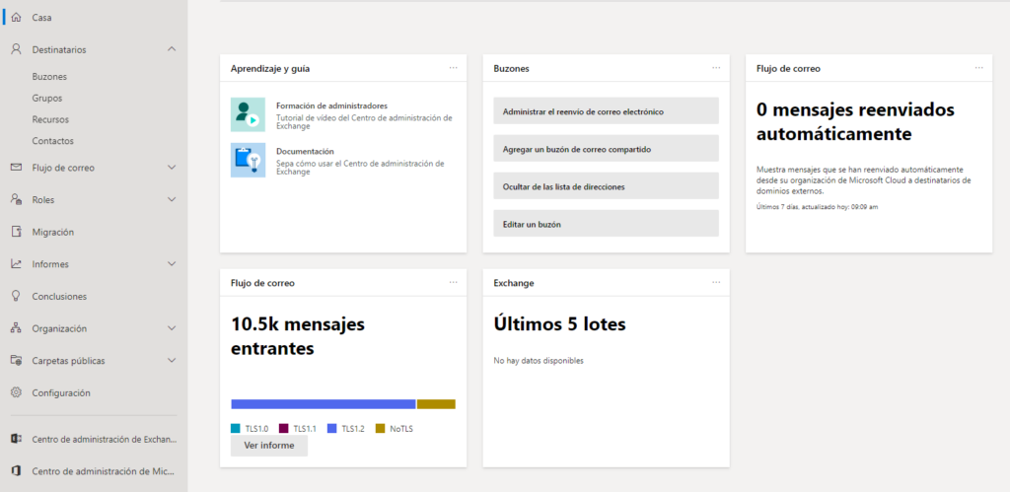Expand the Carpetas públicas menu
The height and width of the screenshot is (492, 1010).
click(x=172, y=361)
